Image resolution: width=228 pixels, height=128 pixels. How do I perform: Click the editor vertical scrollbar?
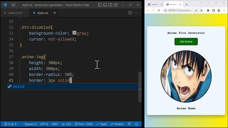(x=140, y=87)
